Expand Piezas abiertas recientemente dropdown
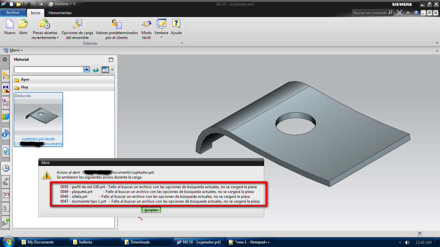 click(58, 38)
